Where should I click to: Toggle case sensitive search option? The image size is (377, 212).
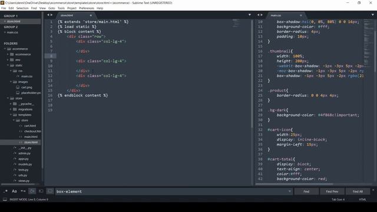14,191
